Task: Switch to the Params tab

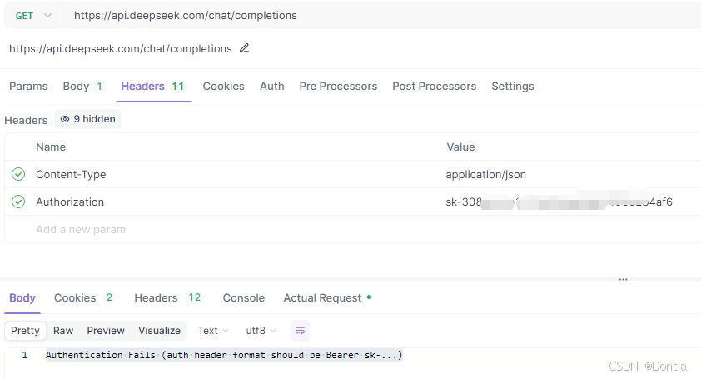Action: 28,86
